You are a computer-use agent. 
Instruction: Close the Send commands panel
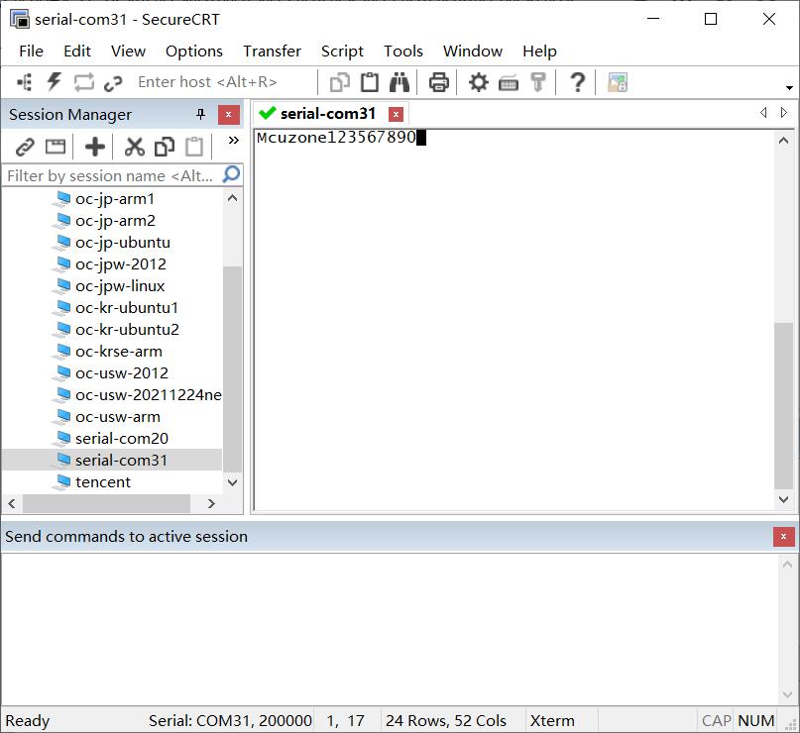pyautogui.click(x=784, y=536)
